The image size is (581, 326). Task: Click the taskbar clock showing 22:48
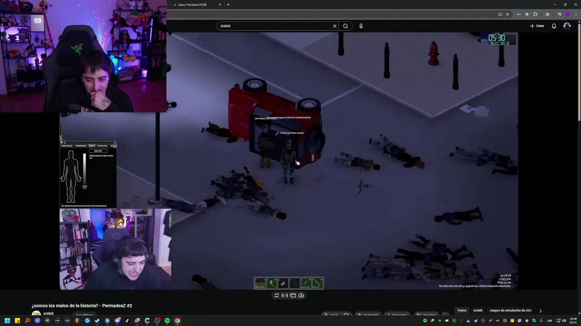(x=573, y=321)
